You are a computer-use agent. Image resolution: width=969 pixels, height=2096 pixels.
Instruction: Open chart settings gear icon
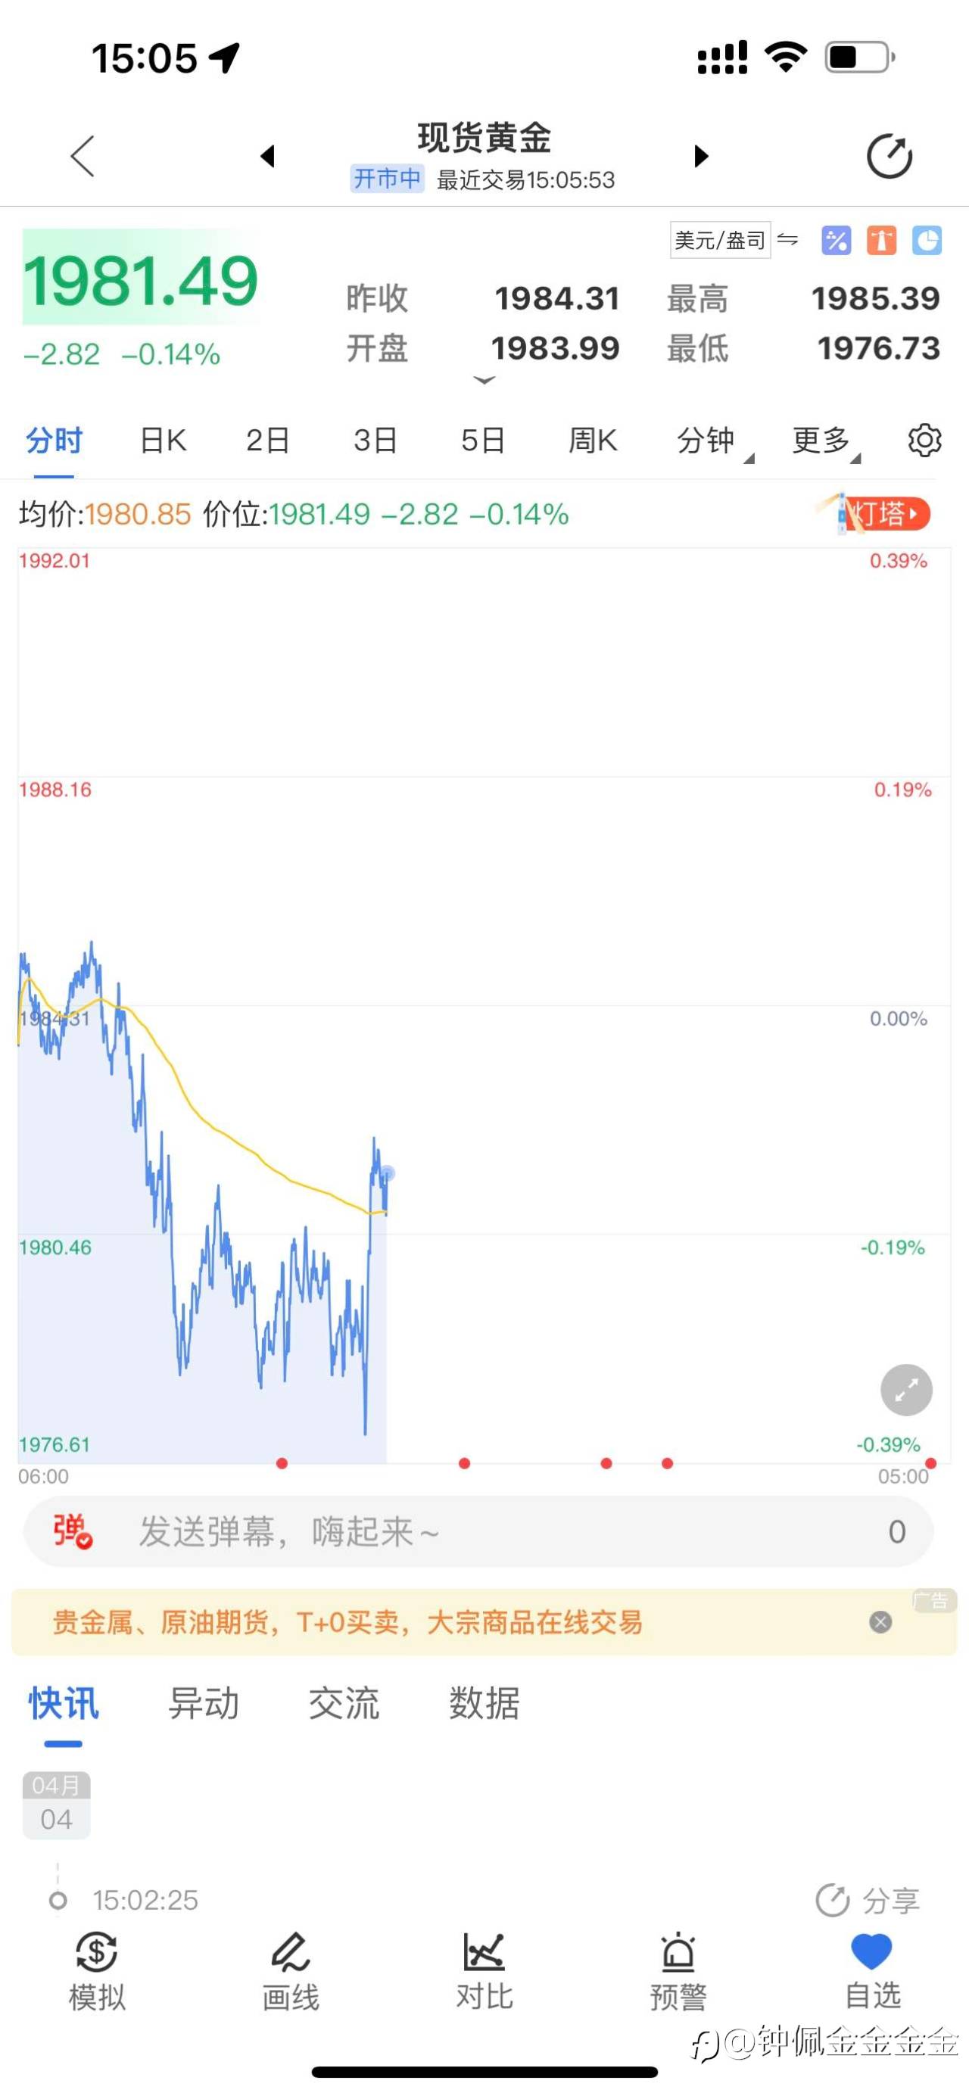click(x=924, y=441)
